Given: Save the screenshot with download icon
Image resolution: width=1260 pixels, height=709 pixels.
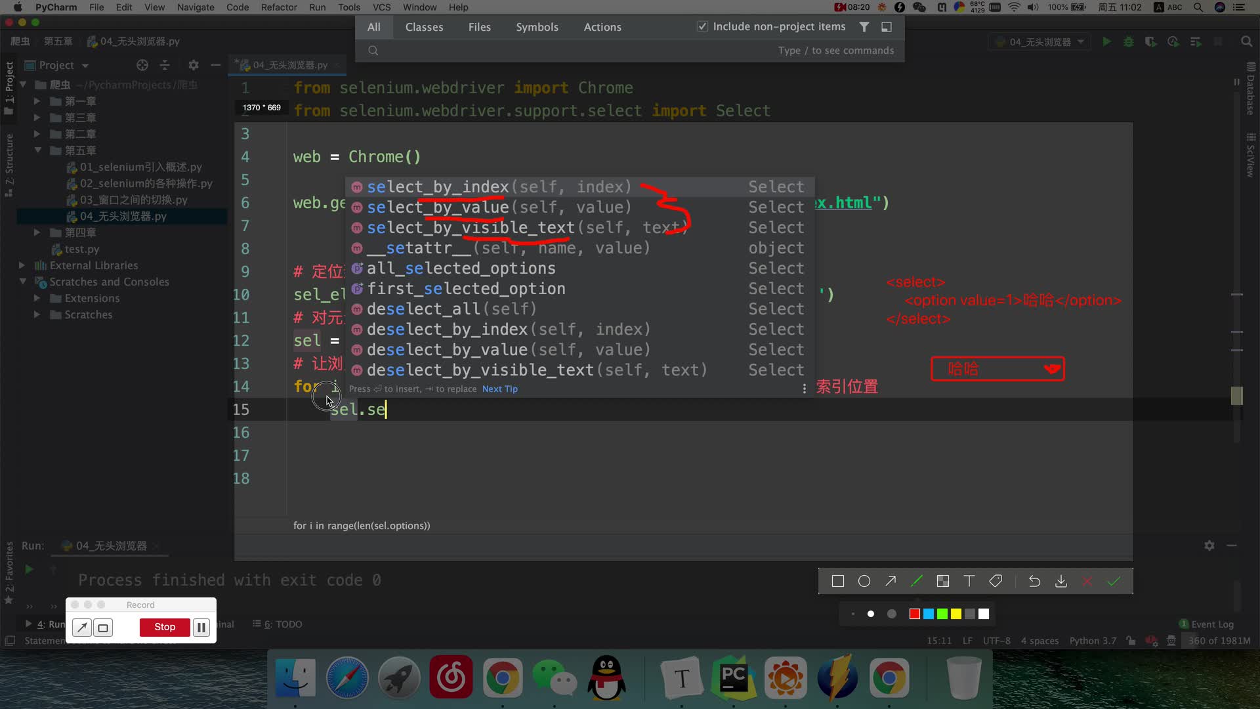Looking at the screenshot, I should (x=1060, y=581).
